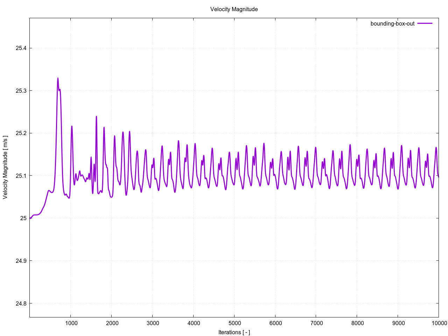
Task: Click the purple legend line sample
Action: (425, 23)
